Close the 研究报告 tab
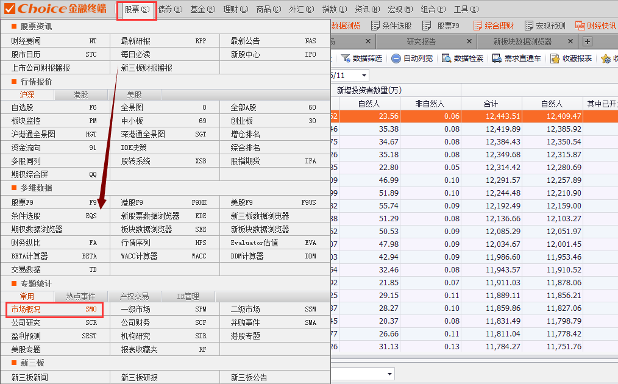The width and height of the screenshot is (618, 384). (x=469, y=41)
